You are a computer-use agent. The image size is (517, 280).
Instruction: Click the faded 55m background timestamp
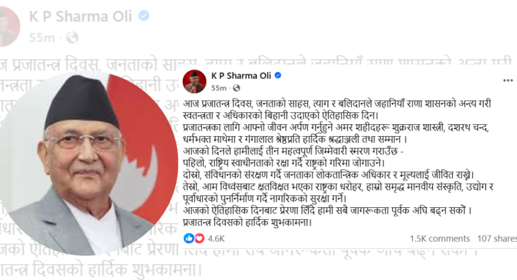(x=42, y=38)
